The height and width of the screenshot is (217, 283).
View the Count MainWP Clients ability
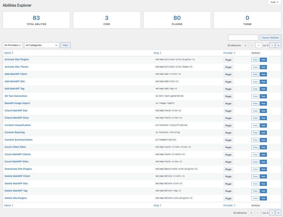click(x=255, y=155)
